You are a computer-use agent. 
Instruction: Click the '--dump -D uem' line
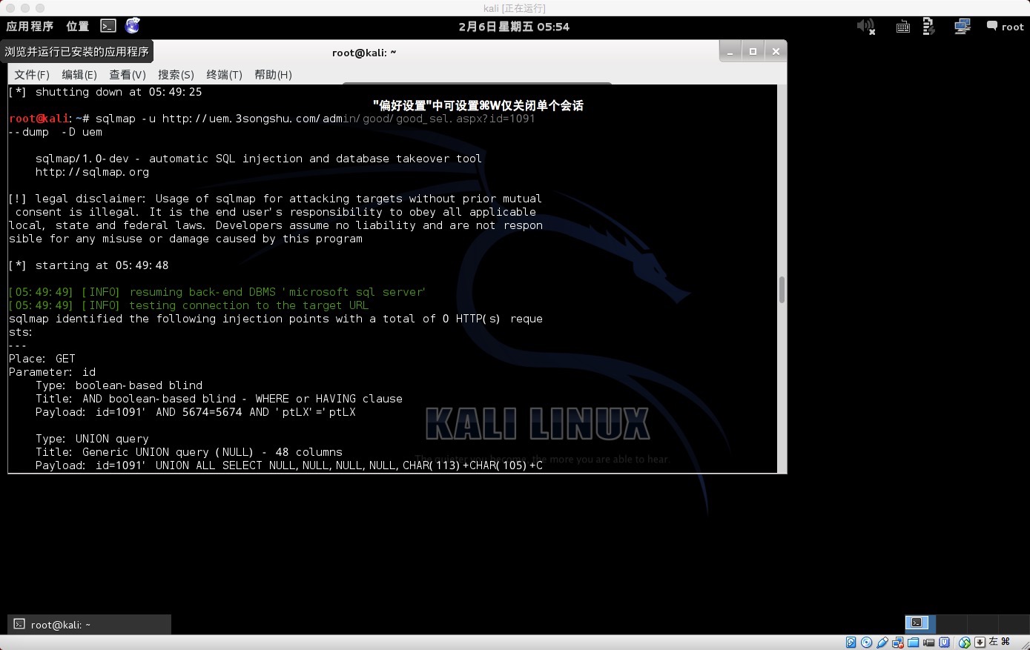click(56, 132)
